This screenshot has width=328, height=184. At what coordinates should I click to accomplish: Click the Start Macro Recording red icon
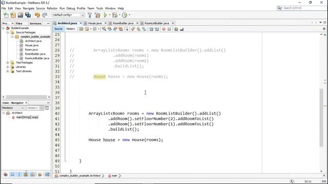(164, 29)
